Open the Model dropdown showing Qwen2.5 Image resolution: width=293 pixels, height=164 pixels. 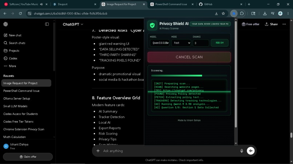[x=160, y=43]
